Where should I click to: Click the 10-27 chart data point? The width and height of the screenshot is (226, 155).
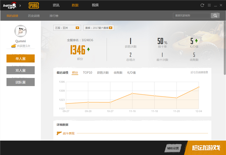[x=110, y=102]
